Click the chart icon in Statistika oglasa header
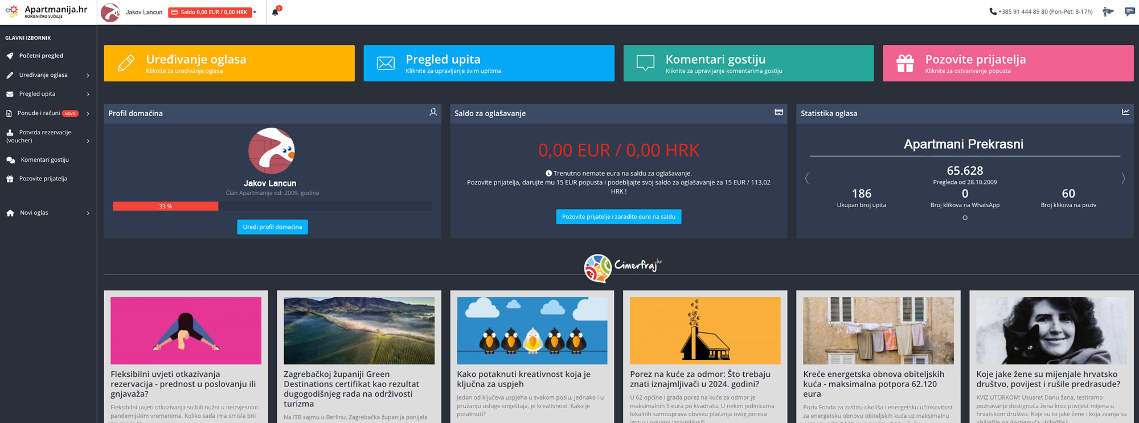The image size is (1139, 423). point(1125,112)
